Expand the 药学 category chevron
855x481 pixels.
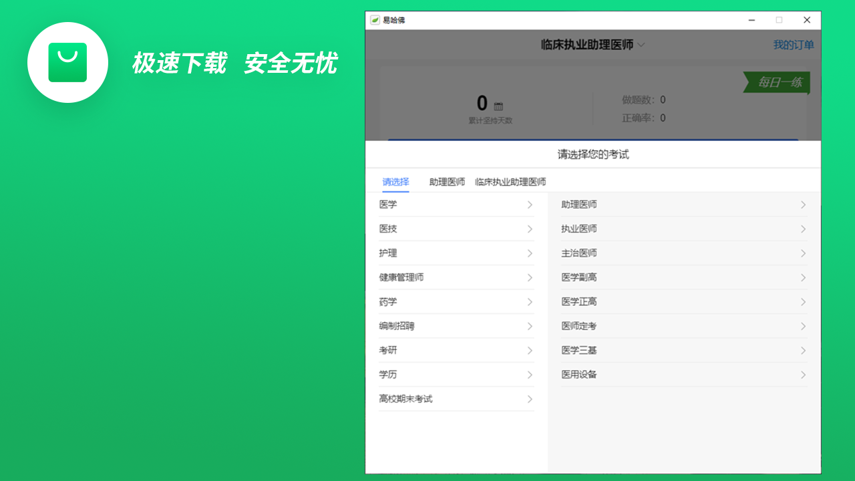click(x=530, y=301)
